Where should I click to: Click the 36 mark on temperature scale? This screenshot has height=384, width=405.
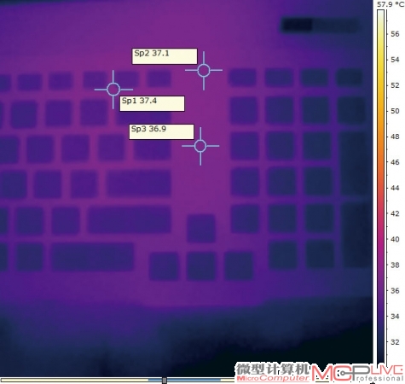click(395, 290)
